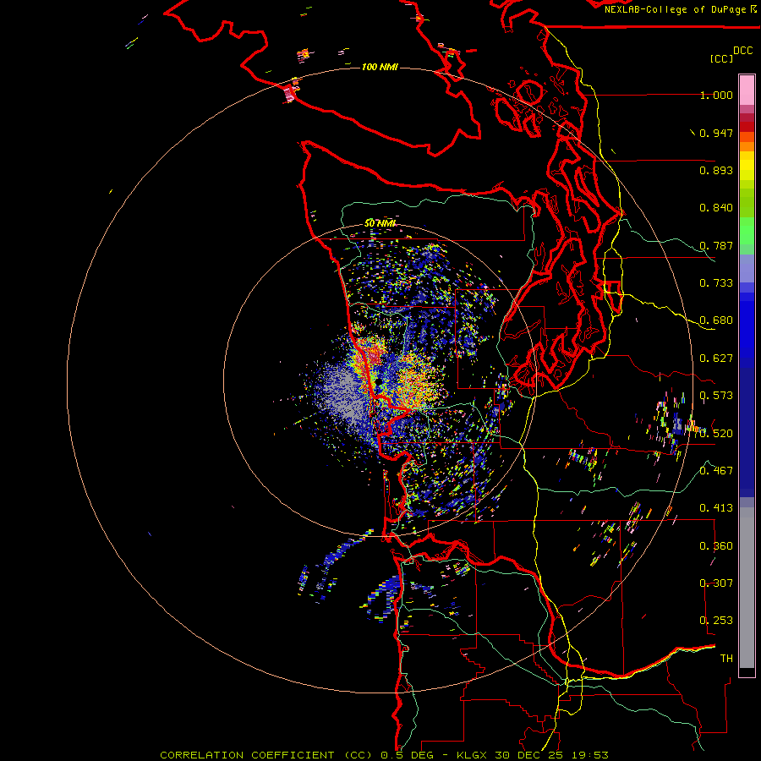Select the 0.893 legend value

716,170
